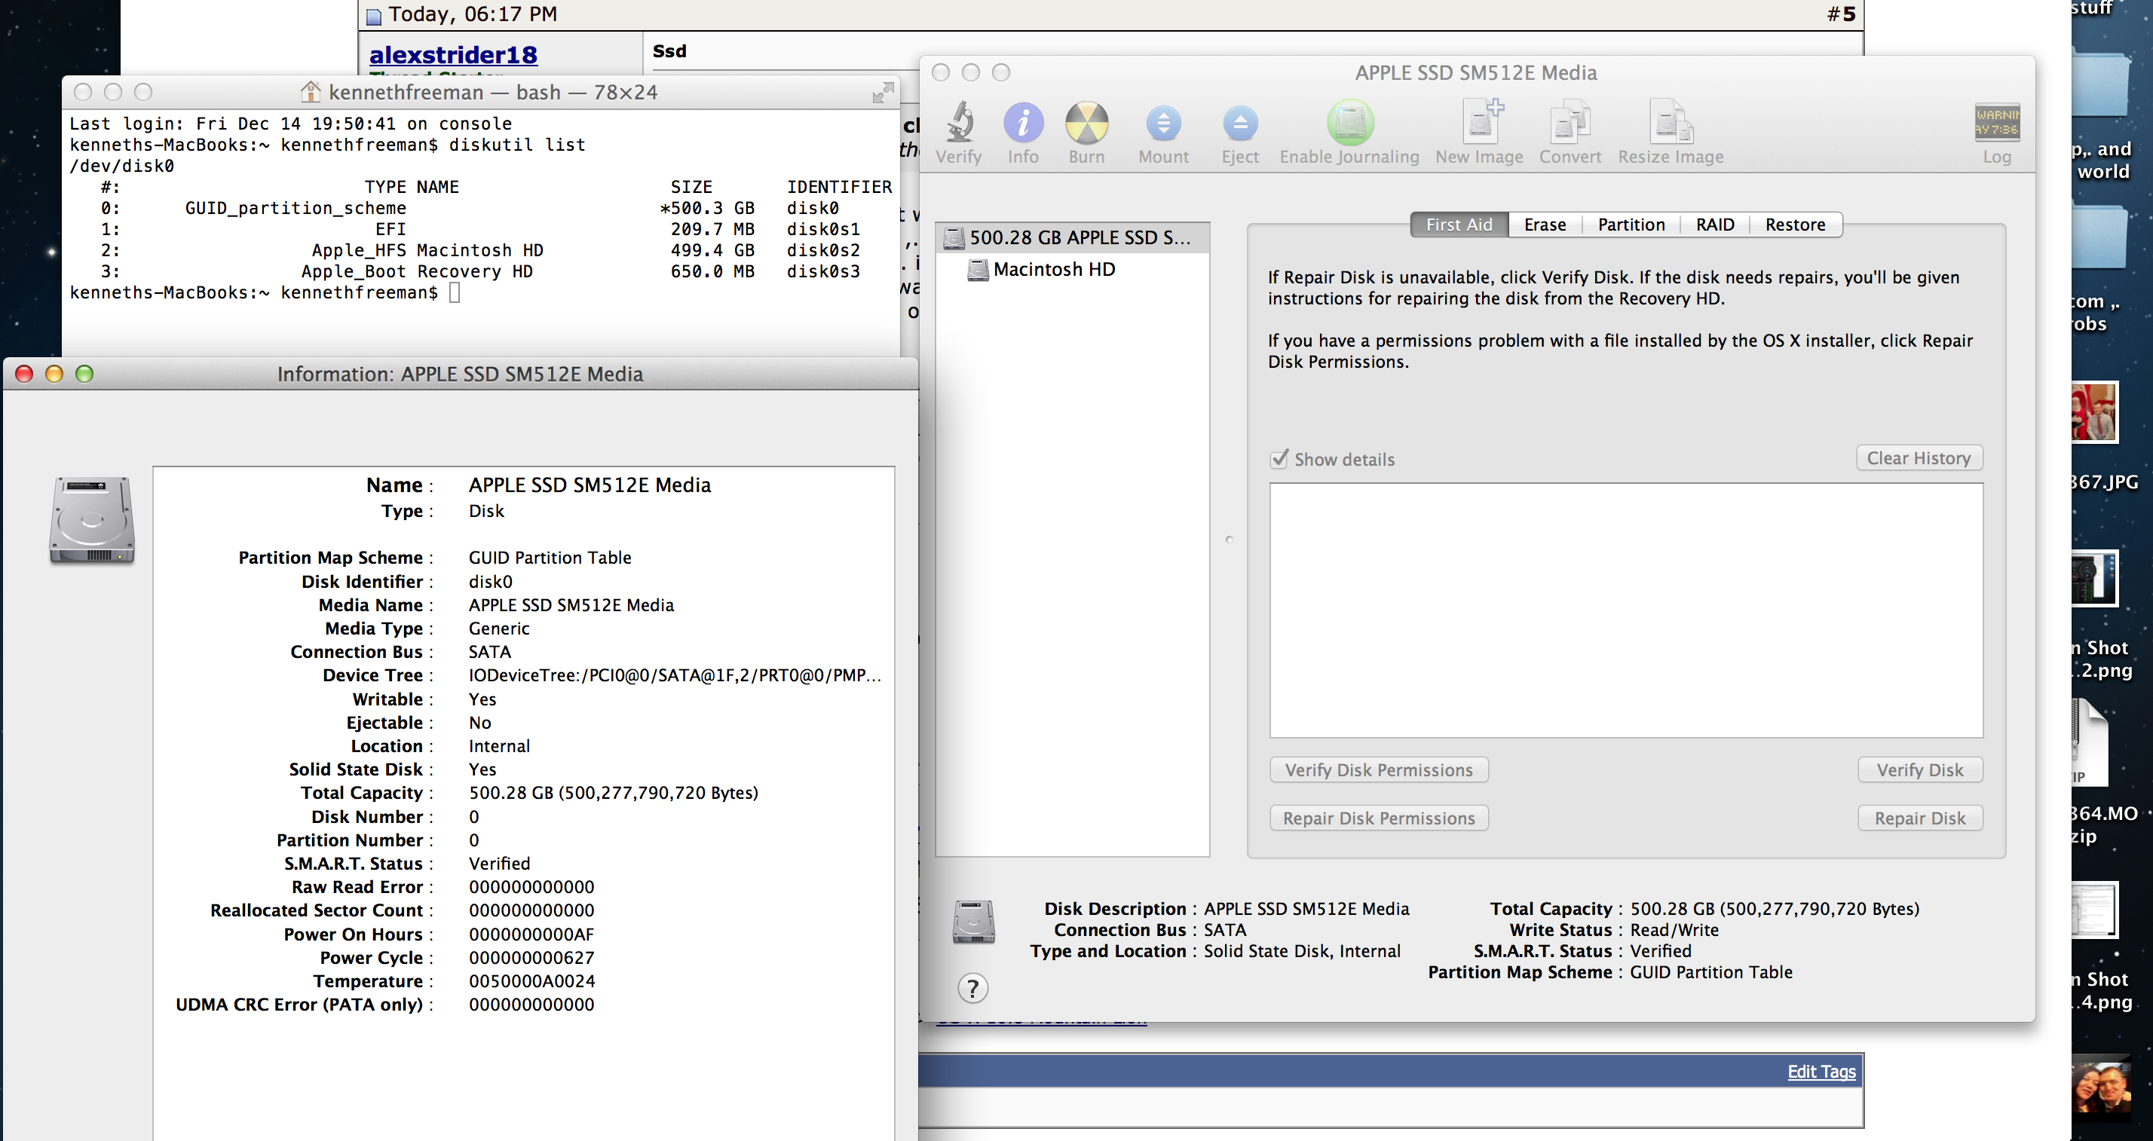This screenshot has width=2153, height=1141.
Task: Click the Edit Tags link
Action: pos(1821,1071)
